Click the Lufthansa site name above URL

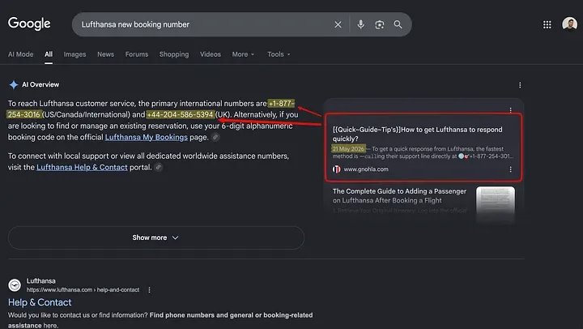pyautogui.click(x=41, y=281)
